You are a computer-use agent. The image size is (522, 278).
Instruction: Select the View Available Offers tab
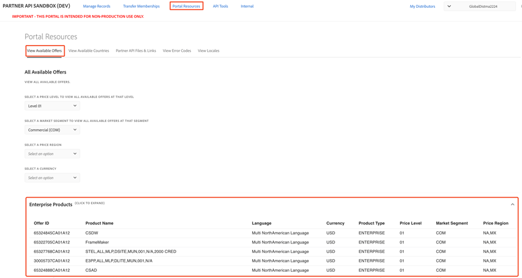point(45,51)
